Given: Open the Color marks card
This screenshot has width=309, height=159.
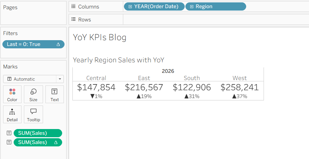Looking at the screenshot, I should pos(12,94).
